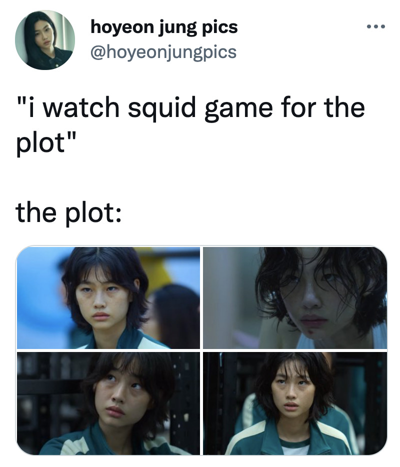Click the word "squid" in the tweet

(x=161, y=108)
